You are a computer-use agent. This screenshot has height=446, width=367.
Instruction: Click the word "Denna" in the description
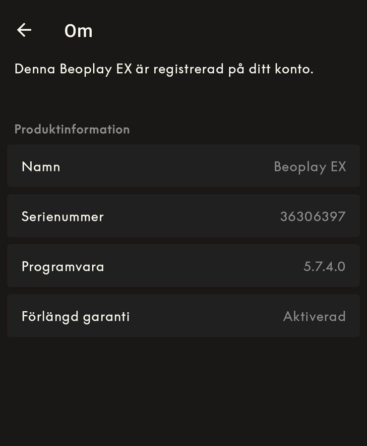point(35,69)
